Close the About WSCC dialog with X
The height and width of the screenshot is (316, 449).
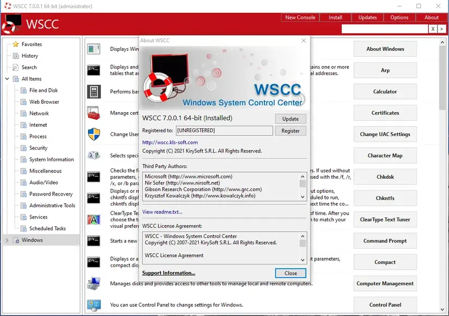point(304,40)
